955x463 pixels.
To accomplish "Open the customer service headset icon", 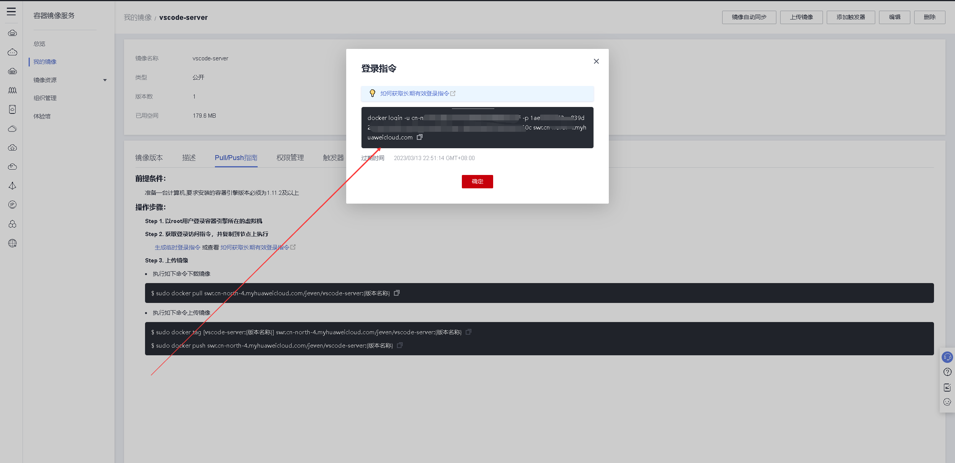I will point(947,357).
